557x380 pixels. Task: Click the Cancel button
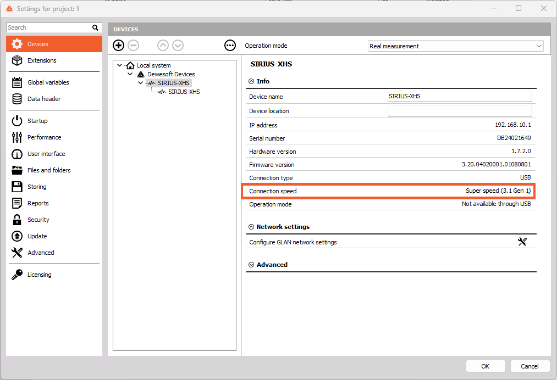point(530,366)
